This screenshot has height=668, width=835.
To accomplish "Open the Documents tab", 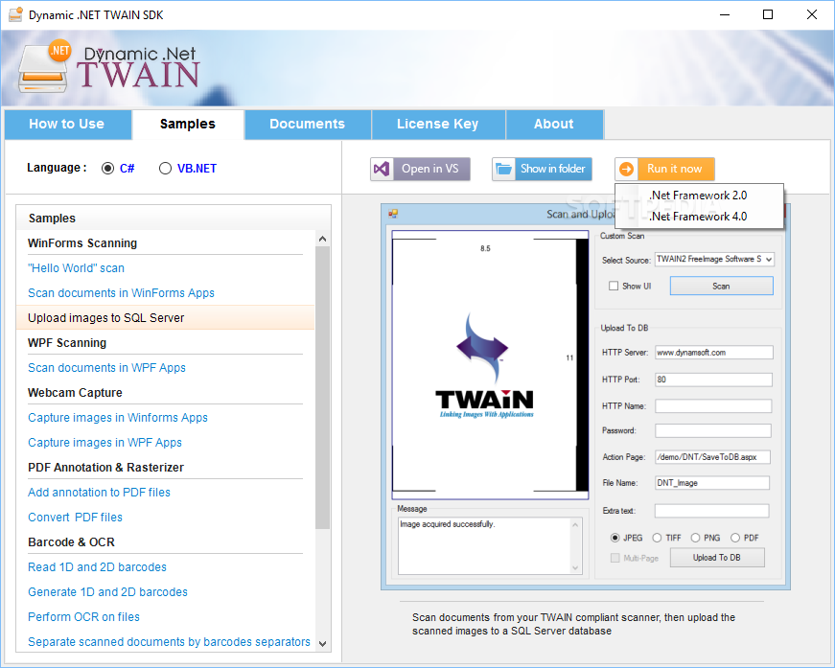I will click(x=308, y=124).
